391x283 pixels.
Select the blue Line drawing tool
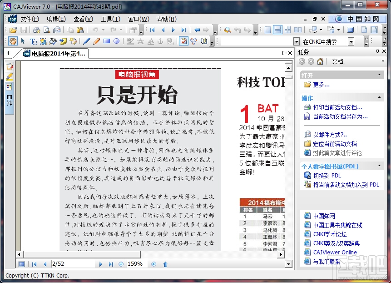(87, 41)
